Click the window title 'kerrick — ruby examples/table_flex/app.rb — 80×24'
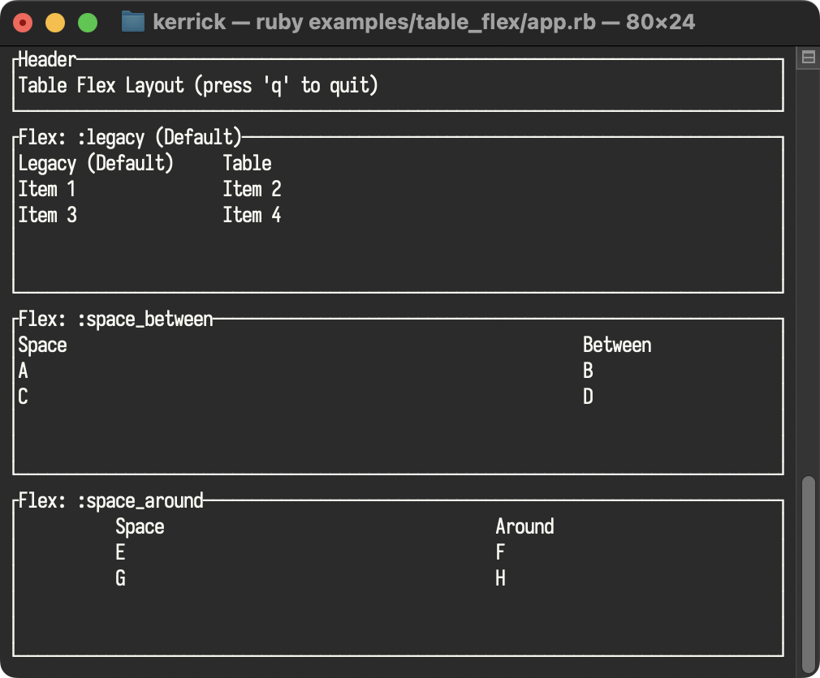Screen dimensions: 820x678 point(424,22)
